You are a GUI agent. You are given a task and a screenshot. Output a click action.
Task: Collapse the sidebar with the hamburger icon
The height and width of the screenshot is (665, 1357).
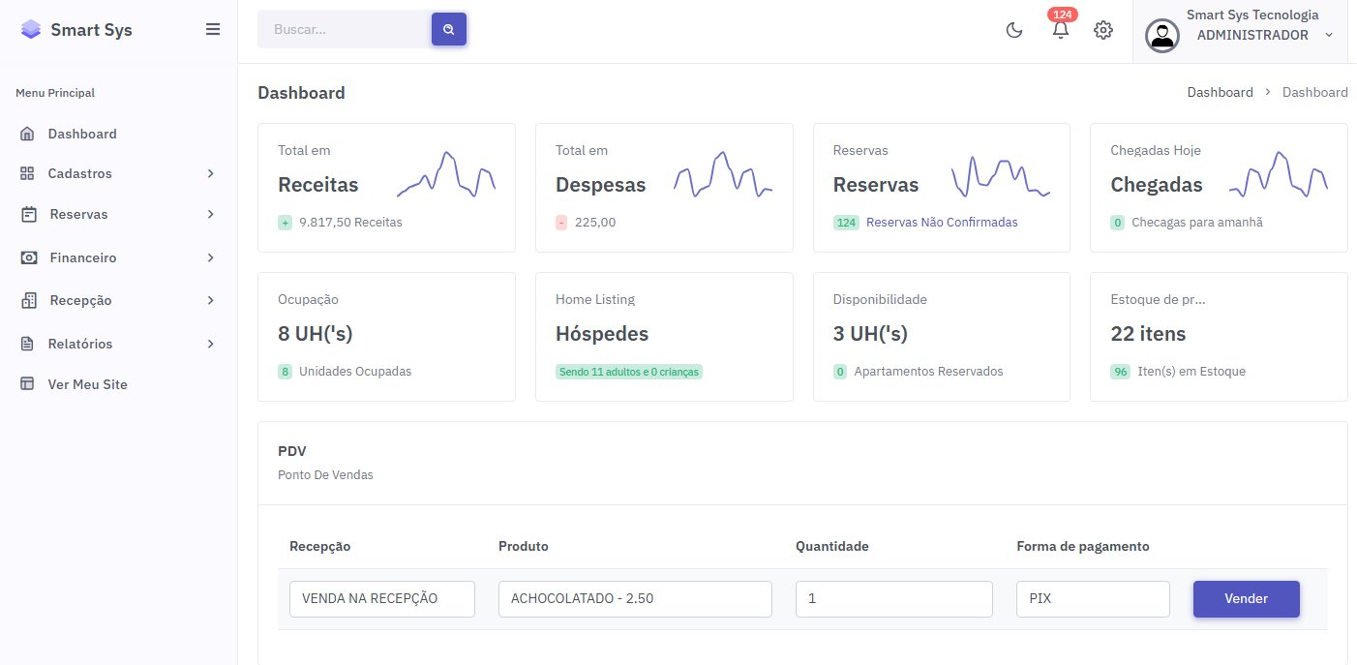213,29
